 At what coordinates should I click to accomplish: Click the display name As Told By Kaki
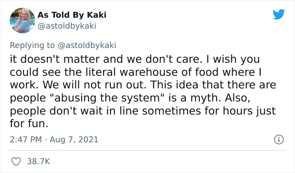pyautogui.click(x=72, y=15)
